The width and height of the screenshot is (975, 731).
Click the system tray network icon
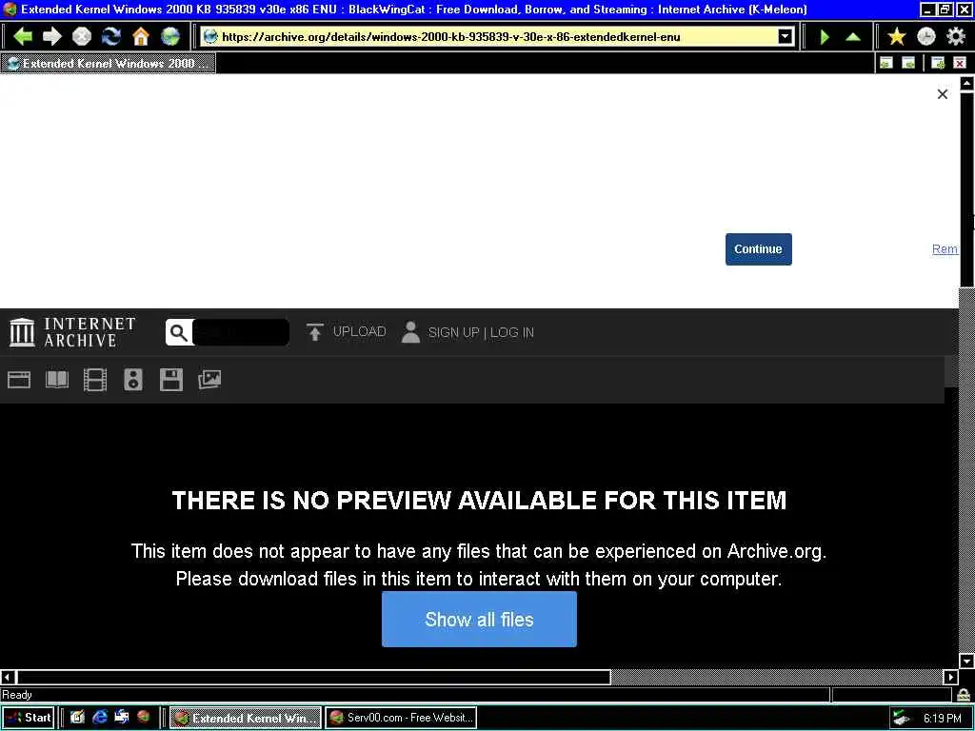tap(901, 718)
